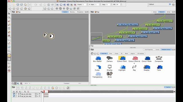Select the Highlight module icon
Viewport: 183px width, 102px height.
point(122,67)
